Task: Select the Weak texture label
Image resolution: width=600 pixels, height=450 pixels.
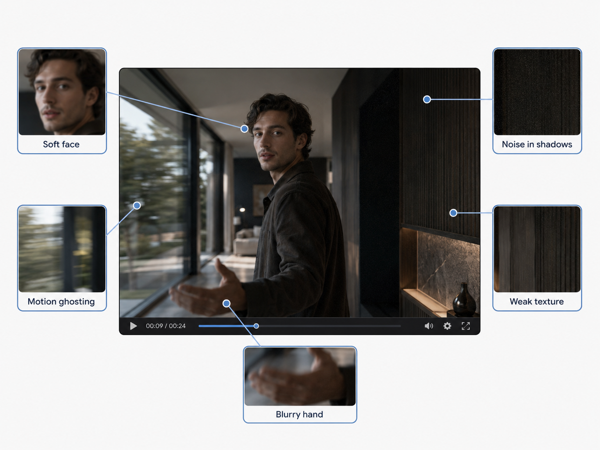Action: point(537,301)
